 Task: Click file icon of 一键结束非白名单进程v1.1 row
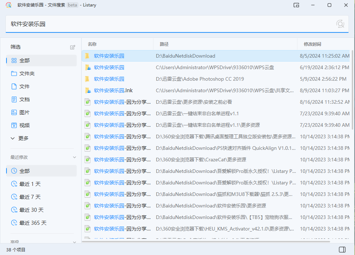tap(87, 113)
